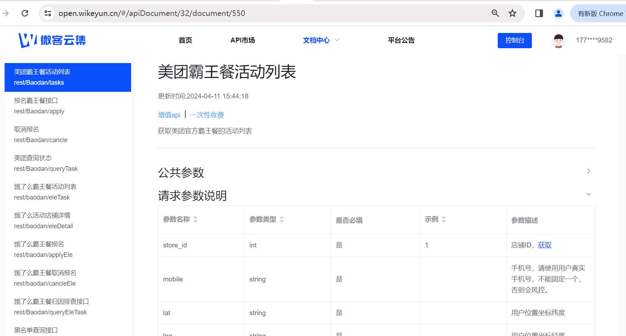Open 饿了么霸王餐报名 in sidebar

pyautogui.click(x=68, y=250)
